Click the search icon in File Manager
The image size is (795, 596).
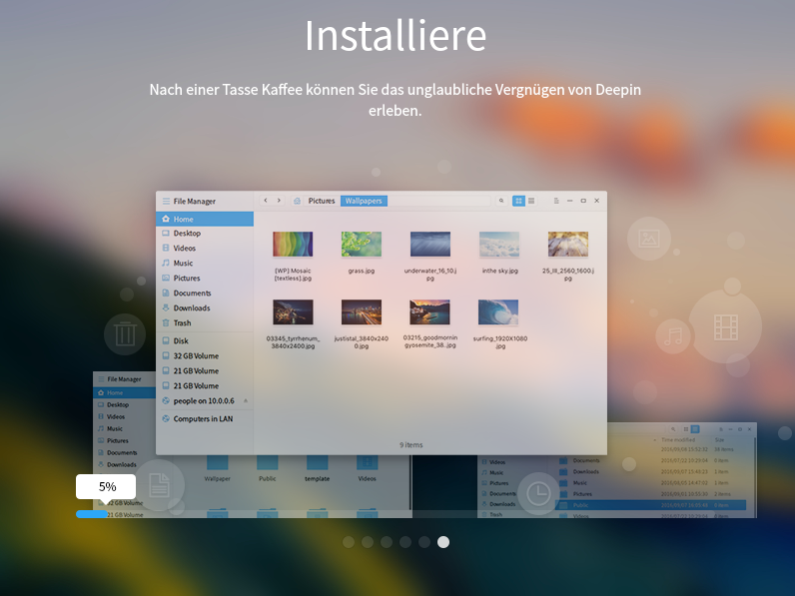(501, 201)
